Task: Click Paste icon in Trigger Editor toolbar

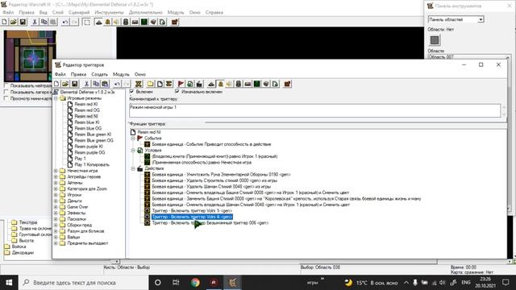Action: coord(105,84)
